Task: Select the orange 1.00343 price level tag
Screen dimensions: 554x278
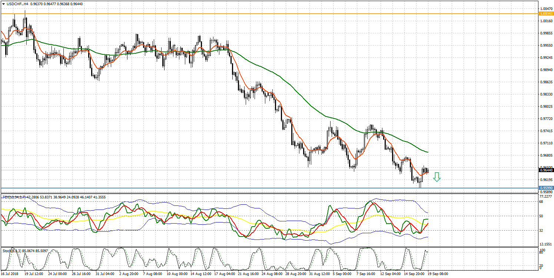Action: [546, 14]
